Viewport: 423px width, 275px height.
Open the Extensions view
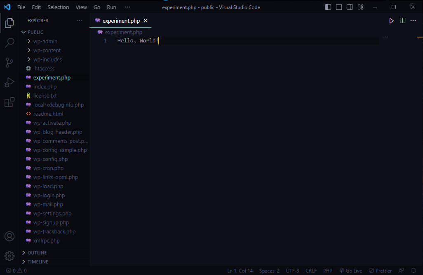[x=9, y=103]
